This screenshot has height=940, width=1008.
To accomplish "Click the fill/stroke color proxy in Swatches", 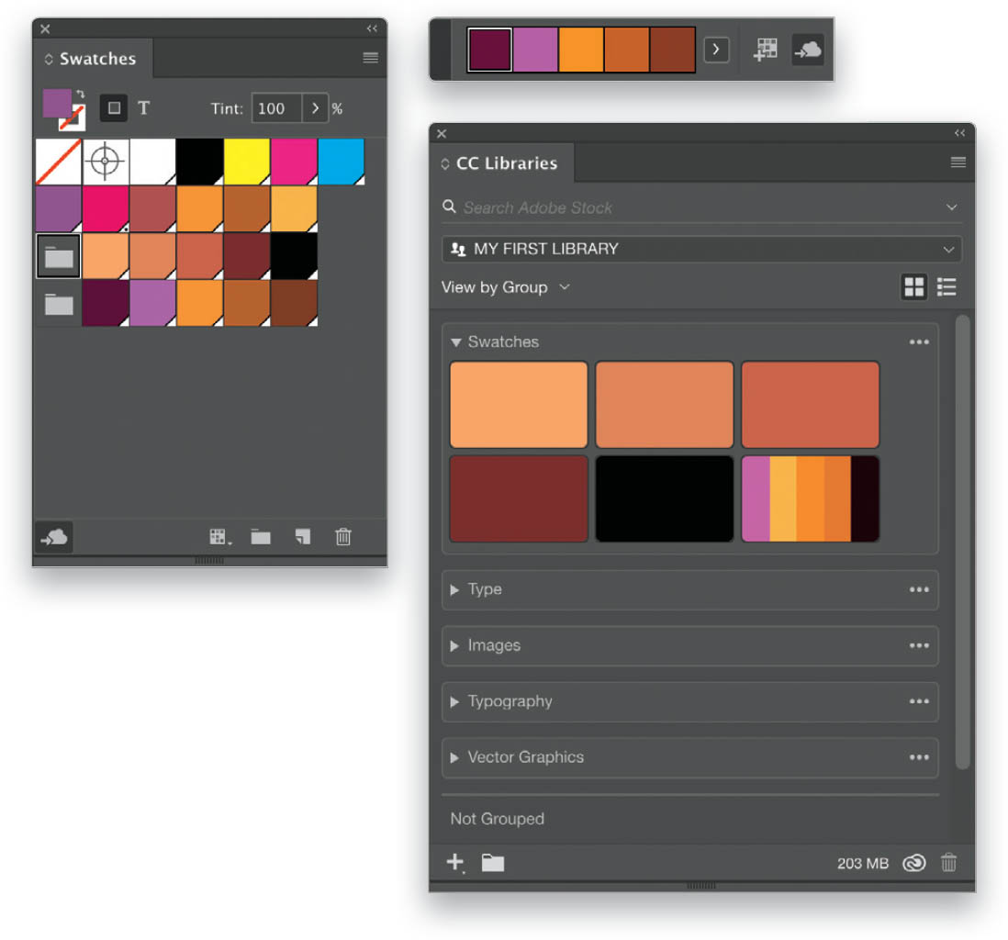I will coord(63,109).
